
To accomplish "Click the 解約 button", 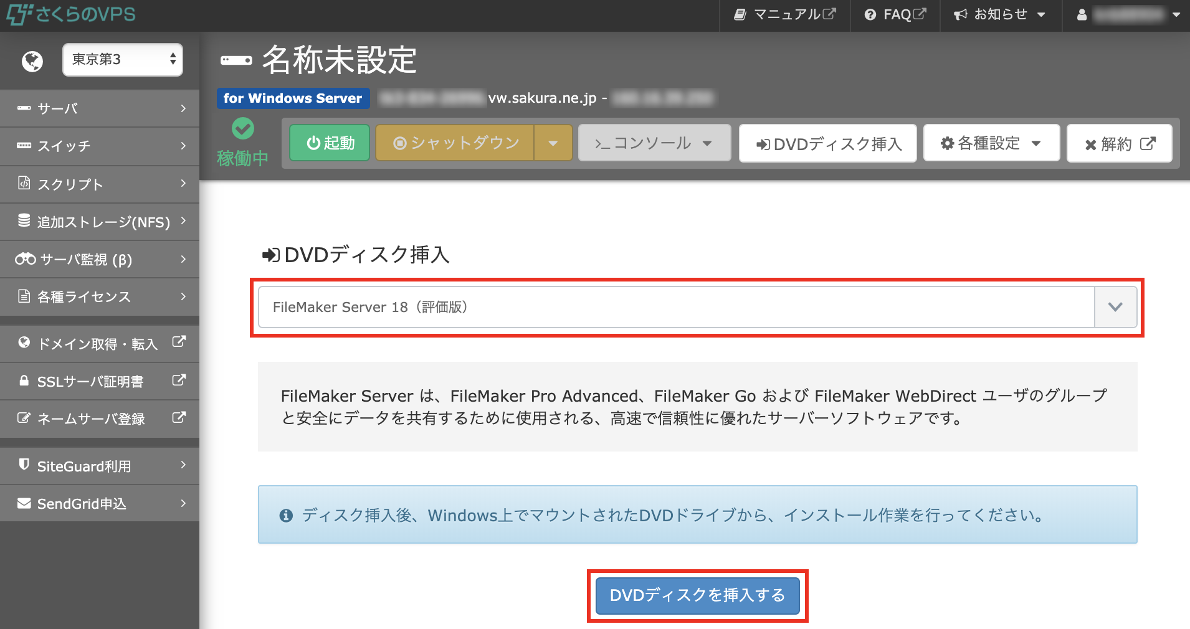I will coord(1120,143).
